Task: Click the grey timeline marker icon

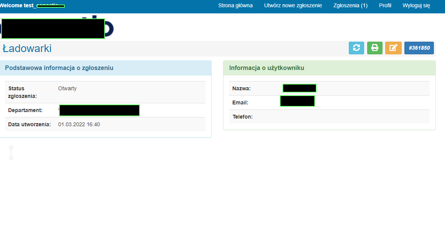Action: pyautogui.click(x=11, y=153)
